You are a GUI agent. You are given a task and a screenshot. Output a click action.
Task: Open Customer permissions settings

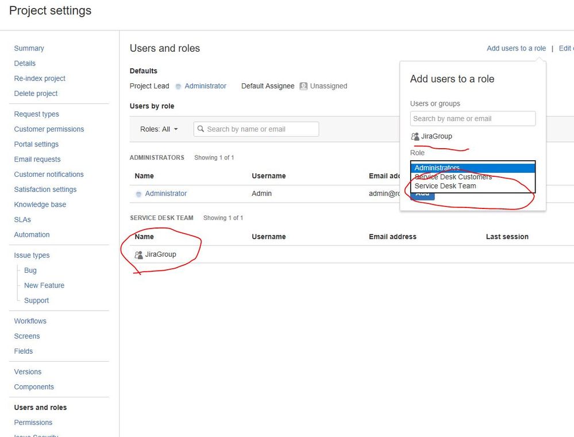[x=49, y=129]
